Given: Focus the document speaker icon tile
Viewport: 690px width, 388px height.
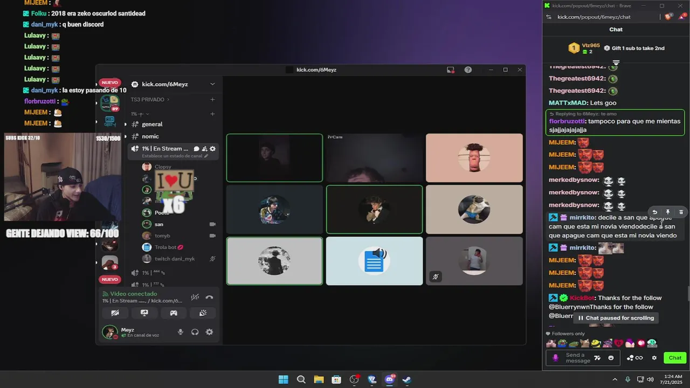Looking at the screenshot, I should (x=374, y=261).
